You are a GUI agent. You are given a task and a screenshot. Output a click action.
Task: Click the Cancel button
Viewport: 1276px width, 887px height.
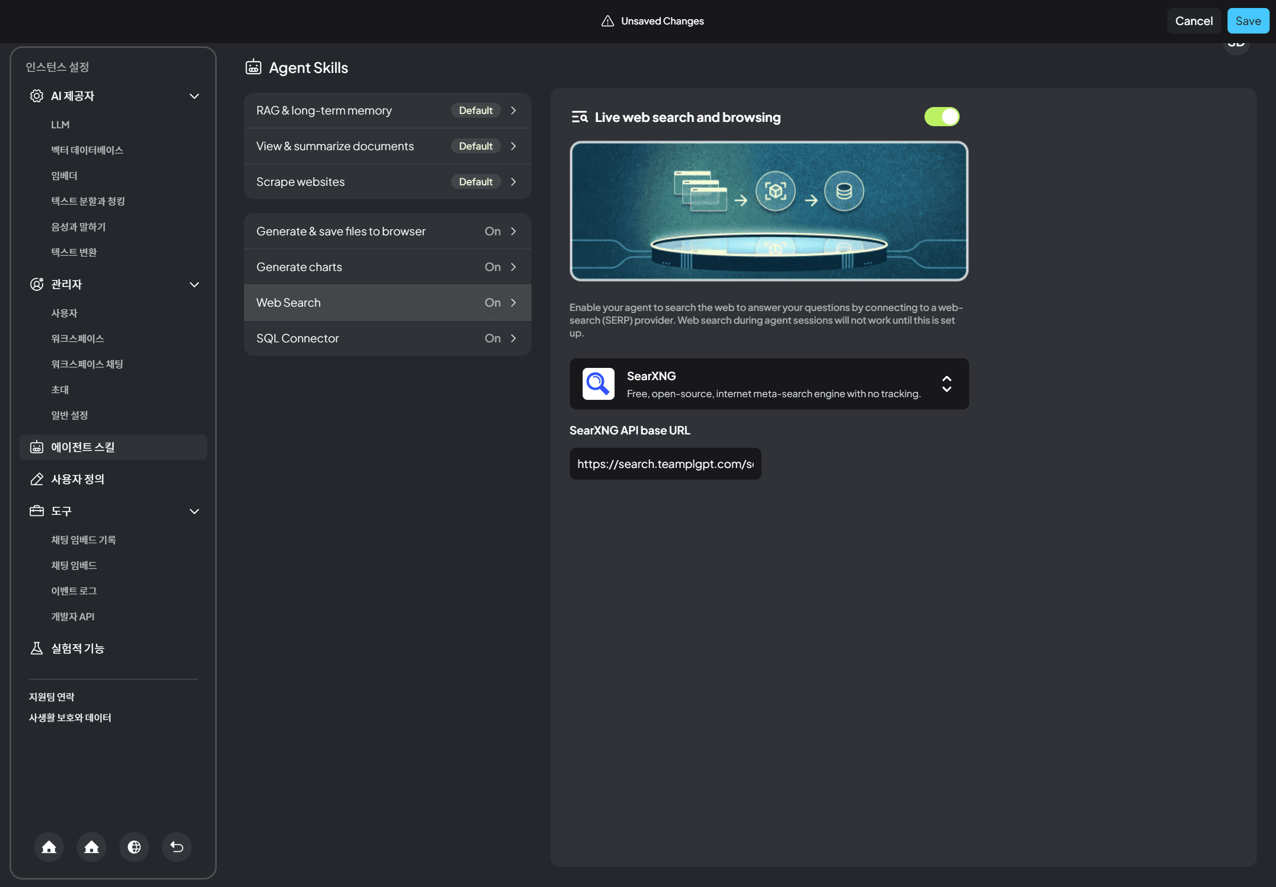click(x=1193, y=21)
